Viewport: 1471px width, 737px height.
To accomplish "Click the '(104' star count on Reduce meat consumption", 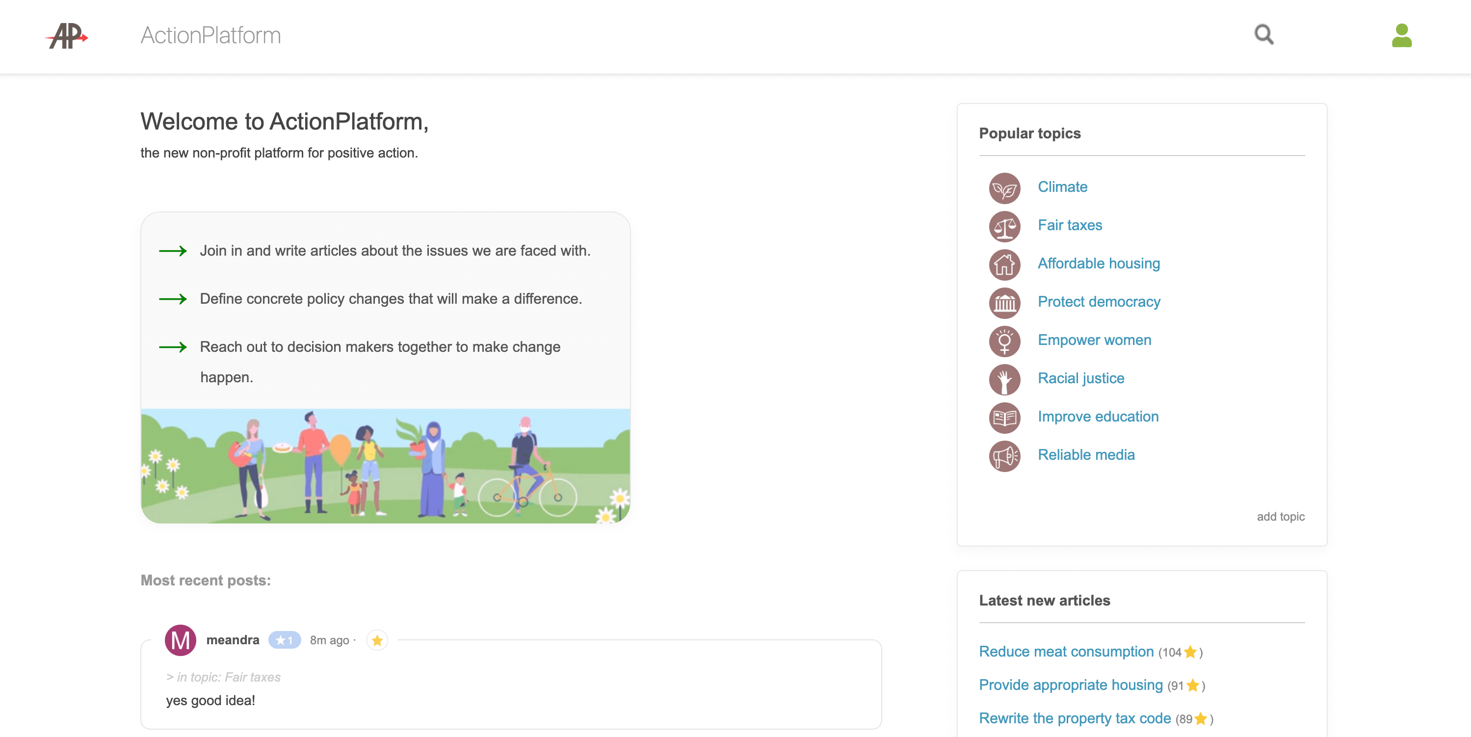I will pyautogui.click(x=1170, y=653).
